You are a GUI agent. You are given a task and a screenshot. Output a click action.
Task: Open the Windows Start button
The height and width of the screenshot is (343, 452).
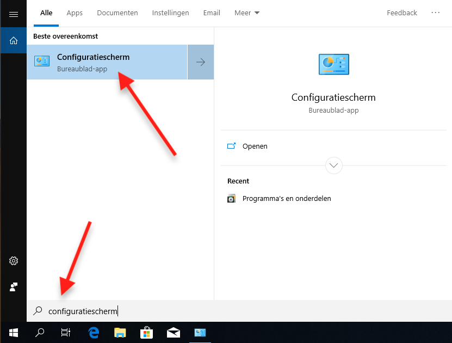14,332
